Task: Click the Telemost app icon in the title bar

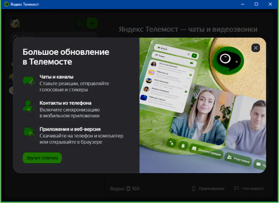Action: click(6, 4)
